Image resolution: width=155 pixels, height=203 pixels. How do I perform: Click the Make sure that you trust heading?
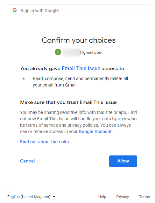(x=68, y=102)
